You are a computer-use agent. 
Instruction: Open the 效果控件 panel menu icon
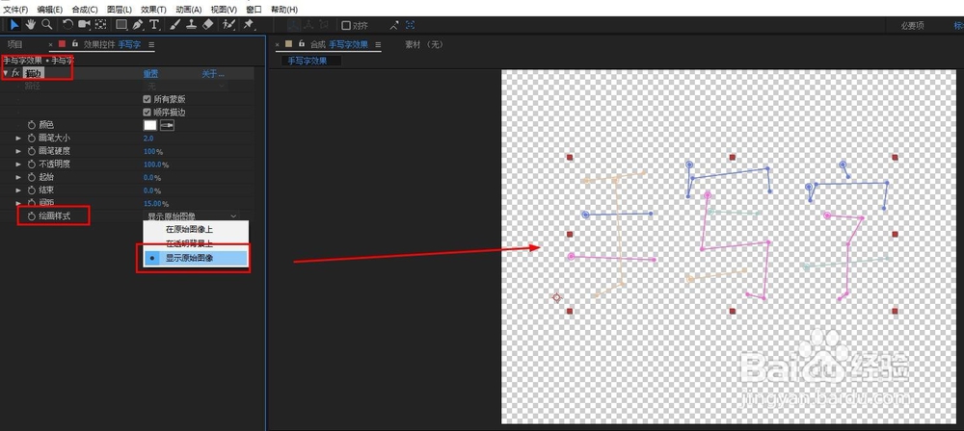tap(151, 44)
